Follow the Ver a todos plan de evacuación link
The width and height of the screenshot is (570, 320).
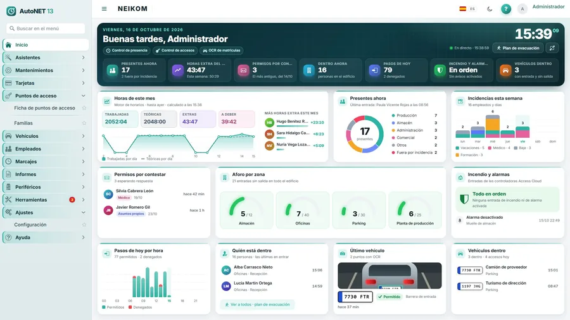257,305
